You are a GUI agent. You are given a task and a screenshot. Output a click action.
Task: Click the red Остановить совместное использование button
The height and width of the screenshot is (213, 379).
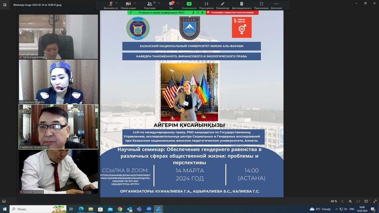[232, 13]
